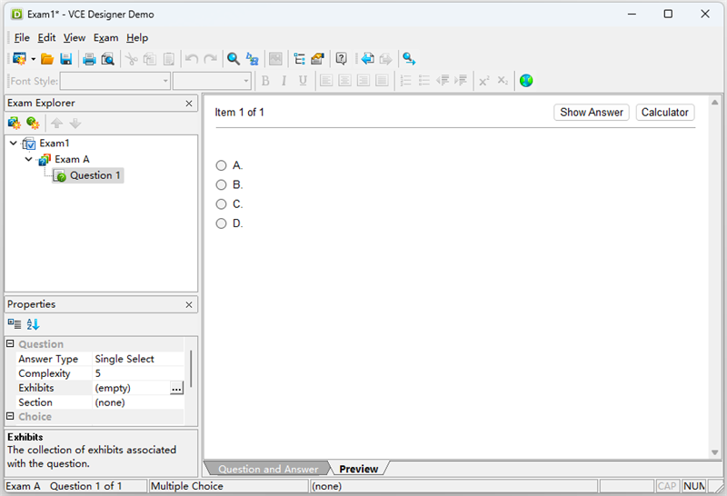Click the categorized view icon in Properties
The image size is (727, 496).
click(15, 324)
